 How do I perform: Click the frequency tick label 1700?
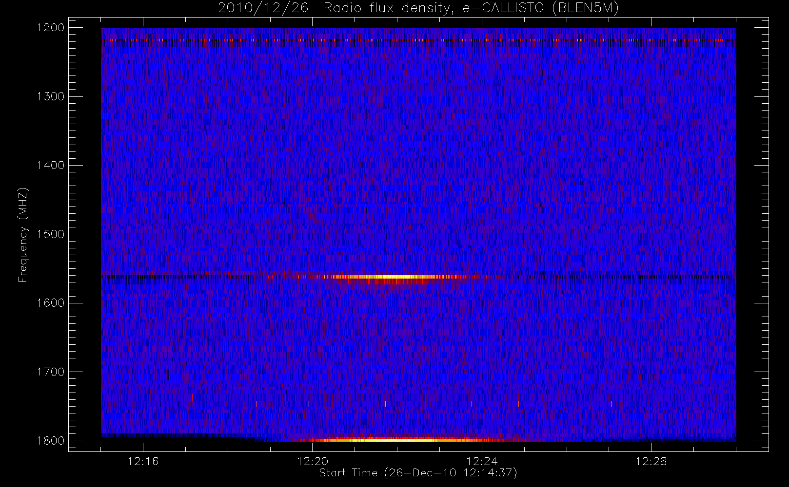point(51,372)
